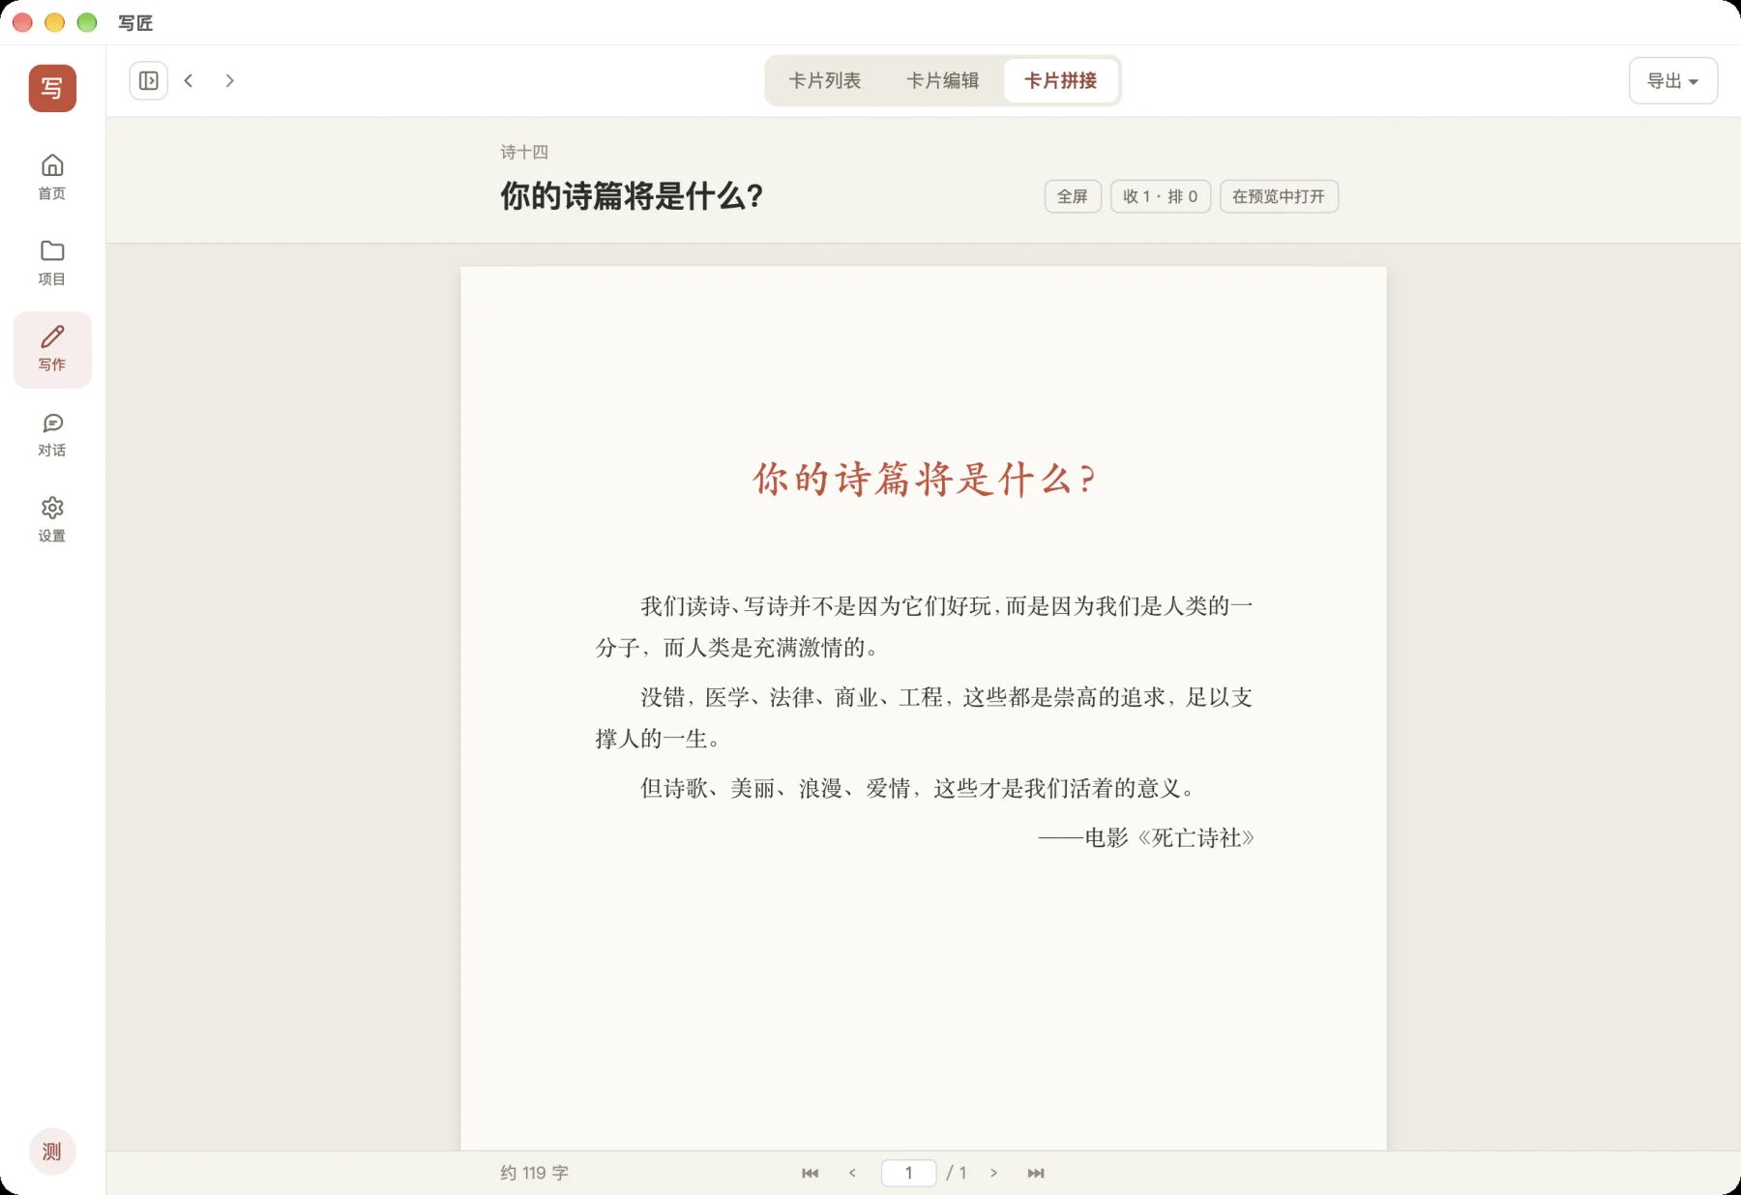The height and width of the screenshot is (1195, 1741).
Task: Jump to first page icon
Action: 811,1173
